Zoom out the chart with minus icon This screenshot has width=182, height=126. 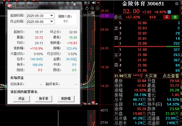tap(98, 8)
